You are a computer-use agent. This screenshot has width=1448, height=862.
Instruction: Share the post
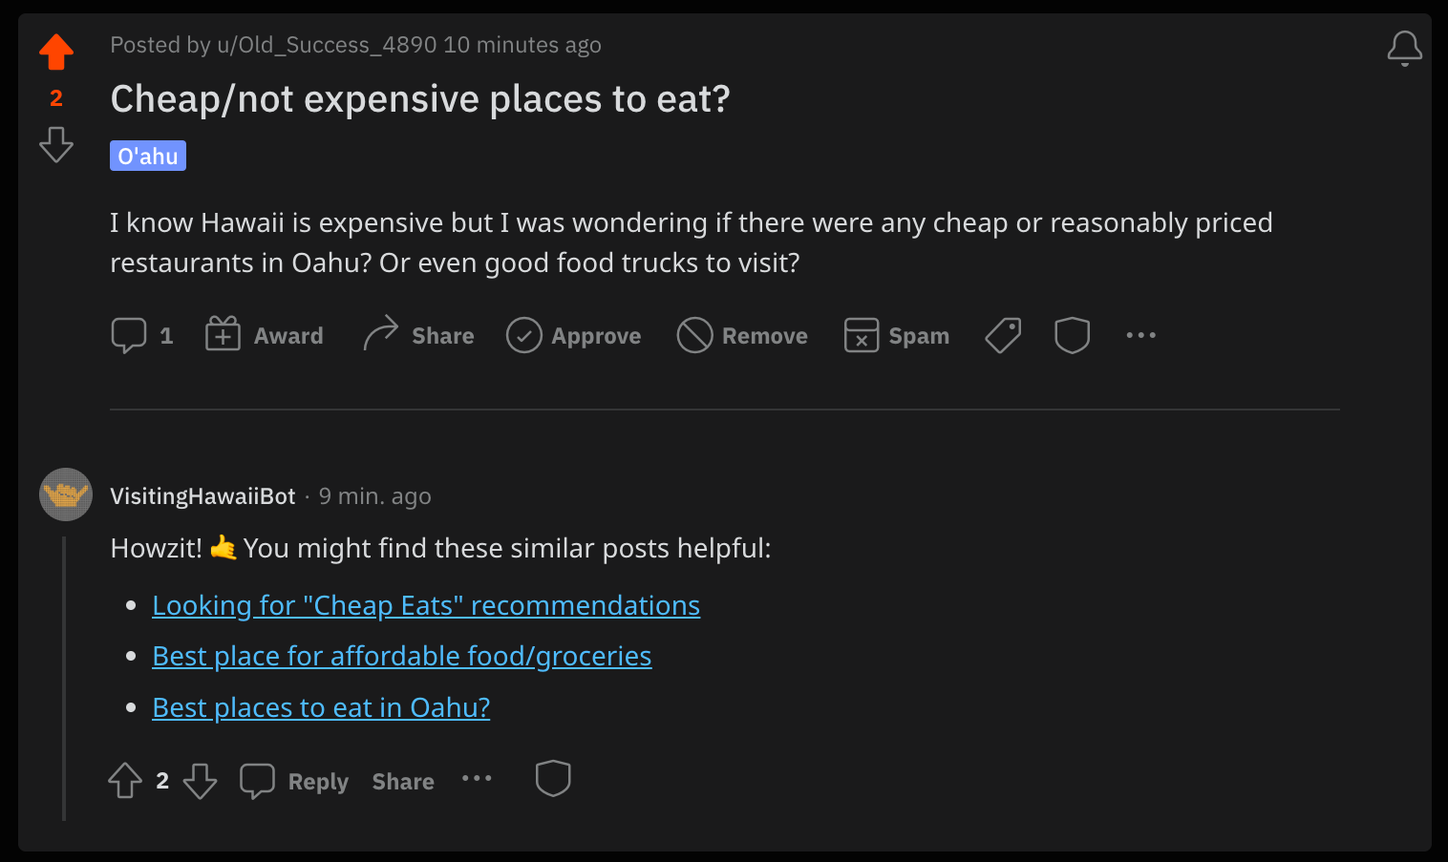point(418,335)
